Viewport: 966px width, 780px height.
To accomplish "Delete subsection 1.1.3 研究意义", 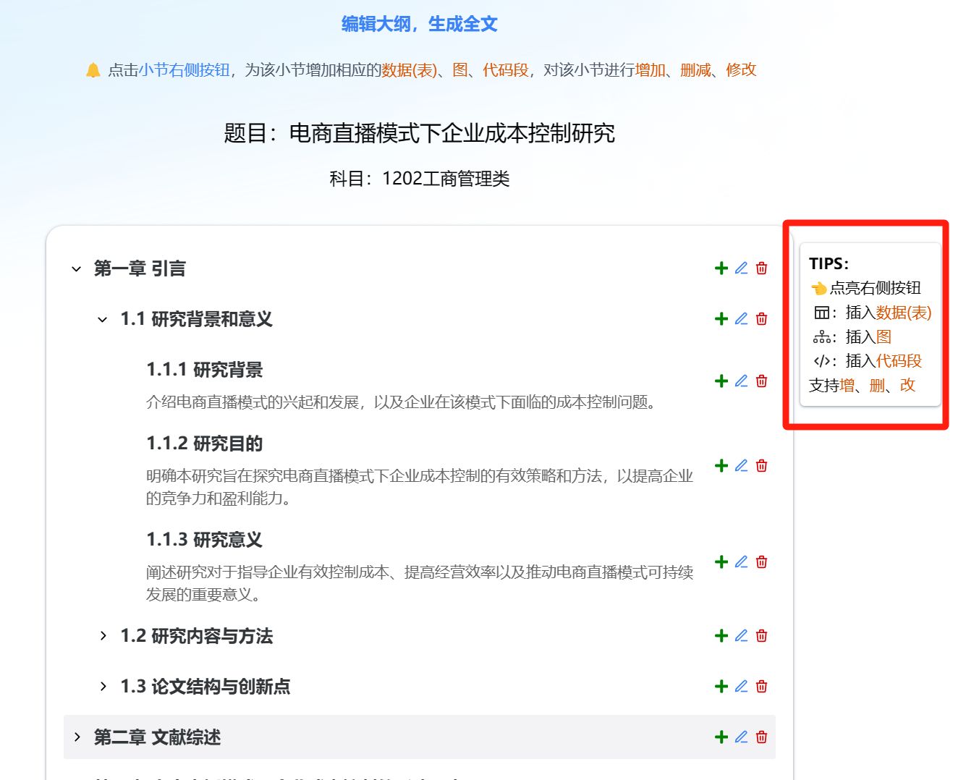I will 761,562.
